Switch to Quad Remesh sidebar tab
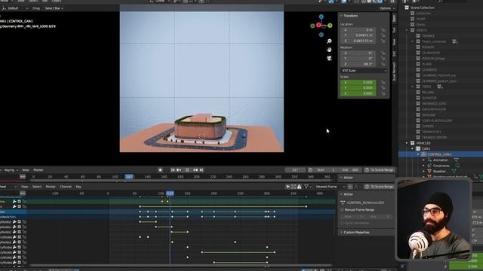 pyautogui.click(x=394, y=72)
